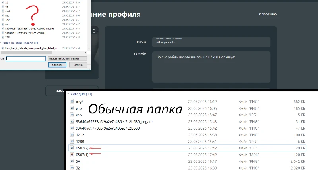Click the scroll right arrow in the file dialog
318x170 pixels.
[x=85, y=53]
